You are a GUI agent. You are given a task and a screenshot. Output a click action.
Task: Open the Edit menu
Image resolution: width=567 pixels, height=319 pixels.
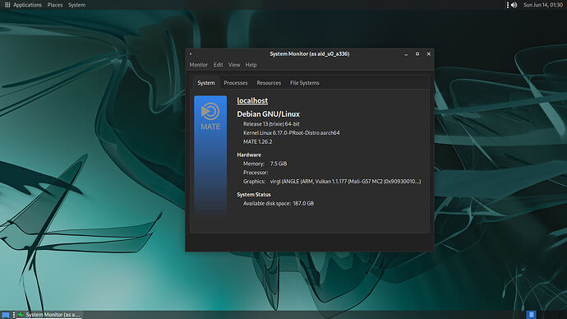[218, 65]
